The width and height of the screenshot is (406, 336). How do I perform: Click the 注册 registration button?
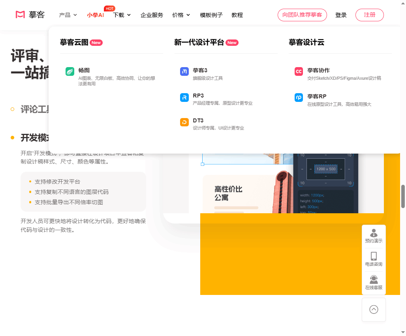[x=369, y=15]
